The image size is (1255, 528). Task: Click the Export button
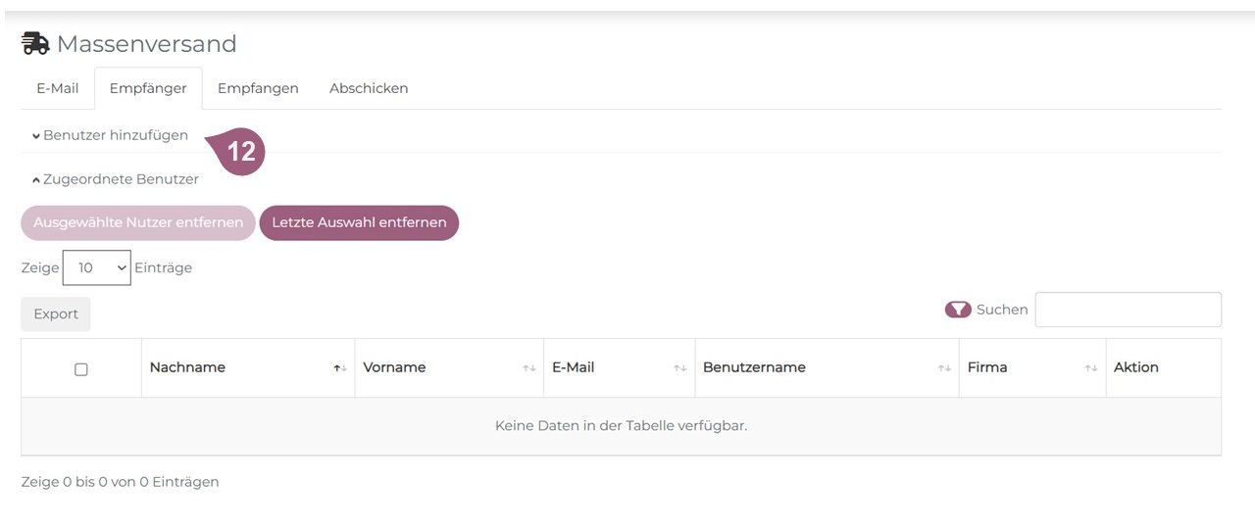coord(56,314)
